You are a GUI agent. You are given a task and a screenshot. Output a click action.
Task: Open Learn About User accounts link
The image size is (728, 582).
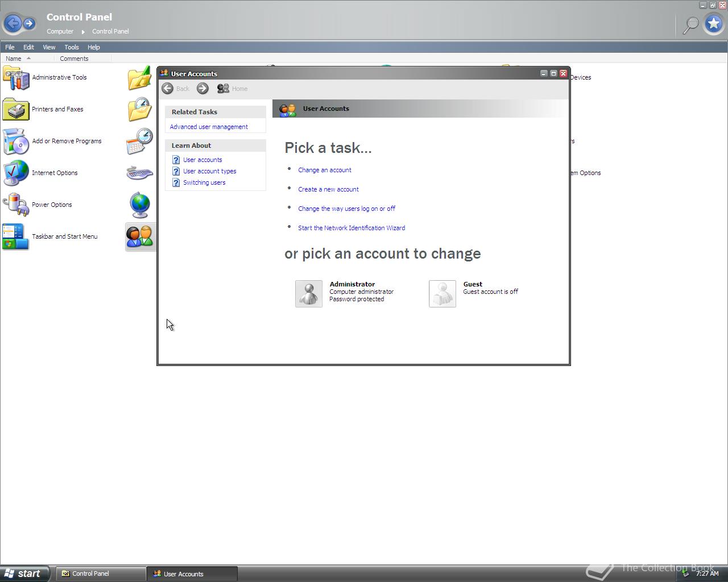[x=202, y=160]
